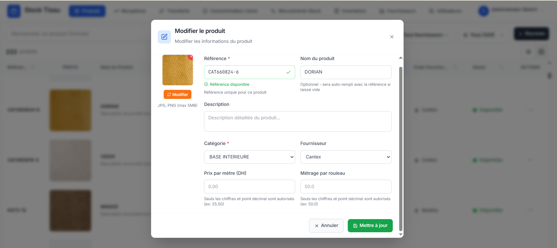This screenshot has width=557, height=248.
Task: Cancel editing with the Annuler button
Action: 326,226
